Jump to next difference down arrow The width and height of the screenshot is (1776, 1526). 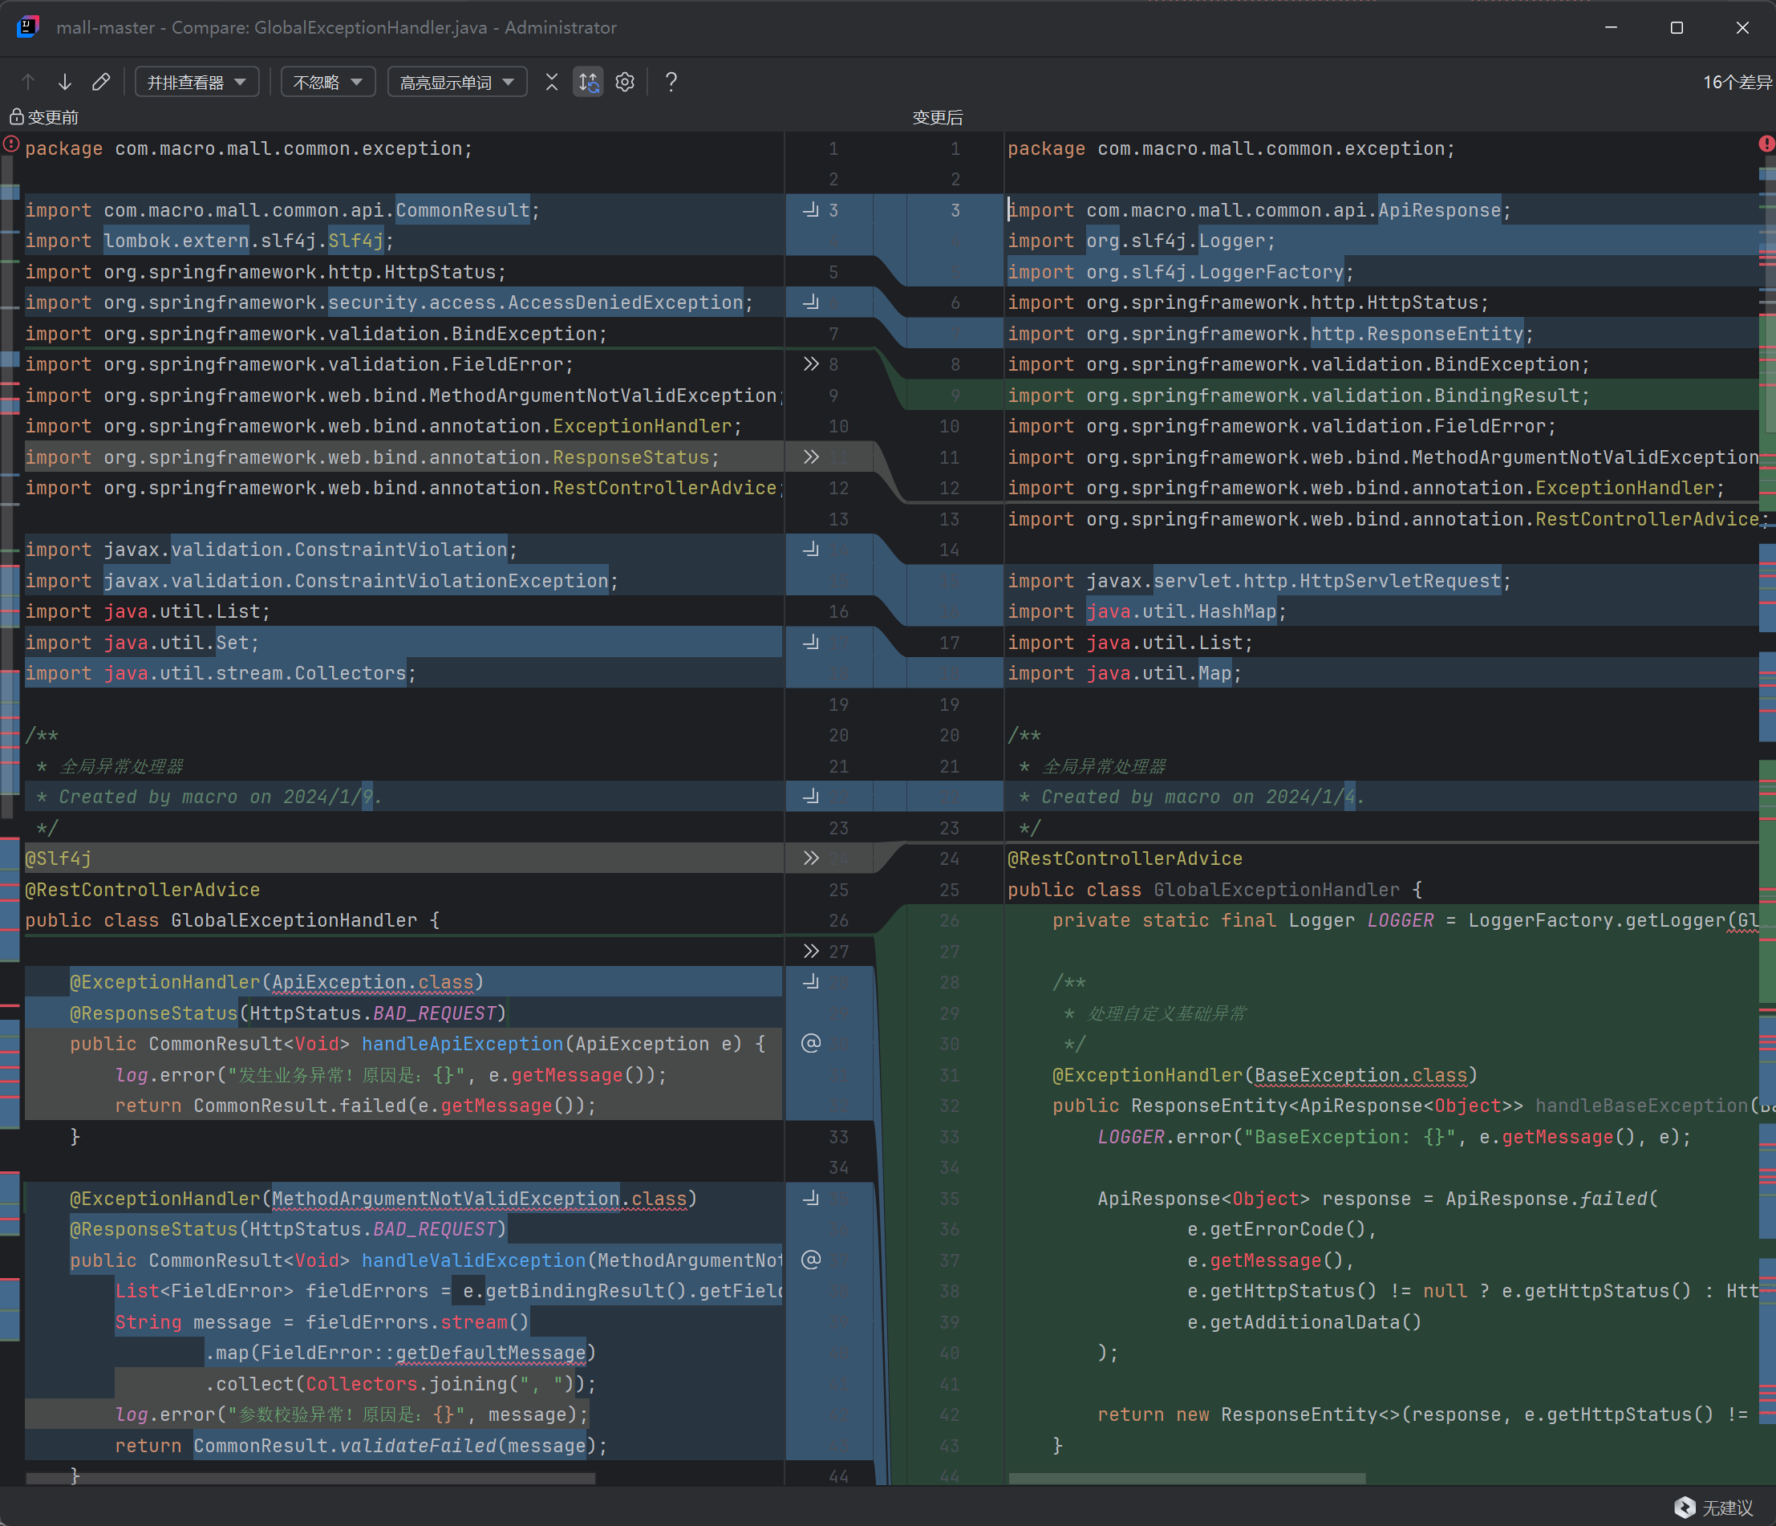[x=64, y=83]
